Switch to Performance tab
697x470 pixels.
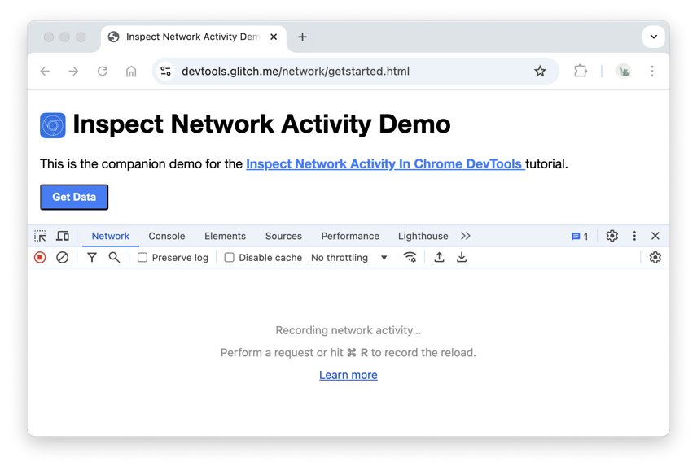(x=350, y=236)
